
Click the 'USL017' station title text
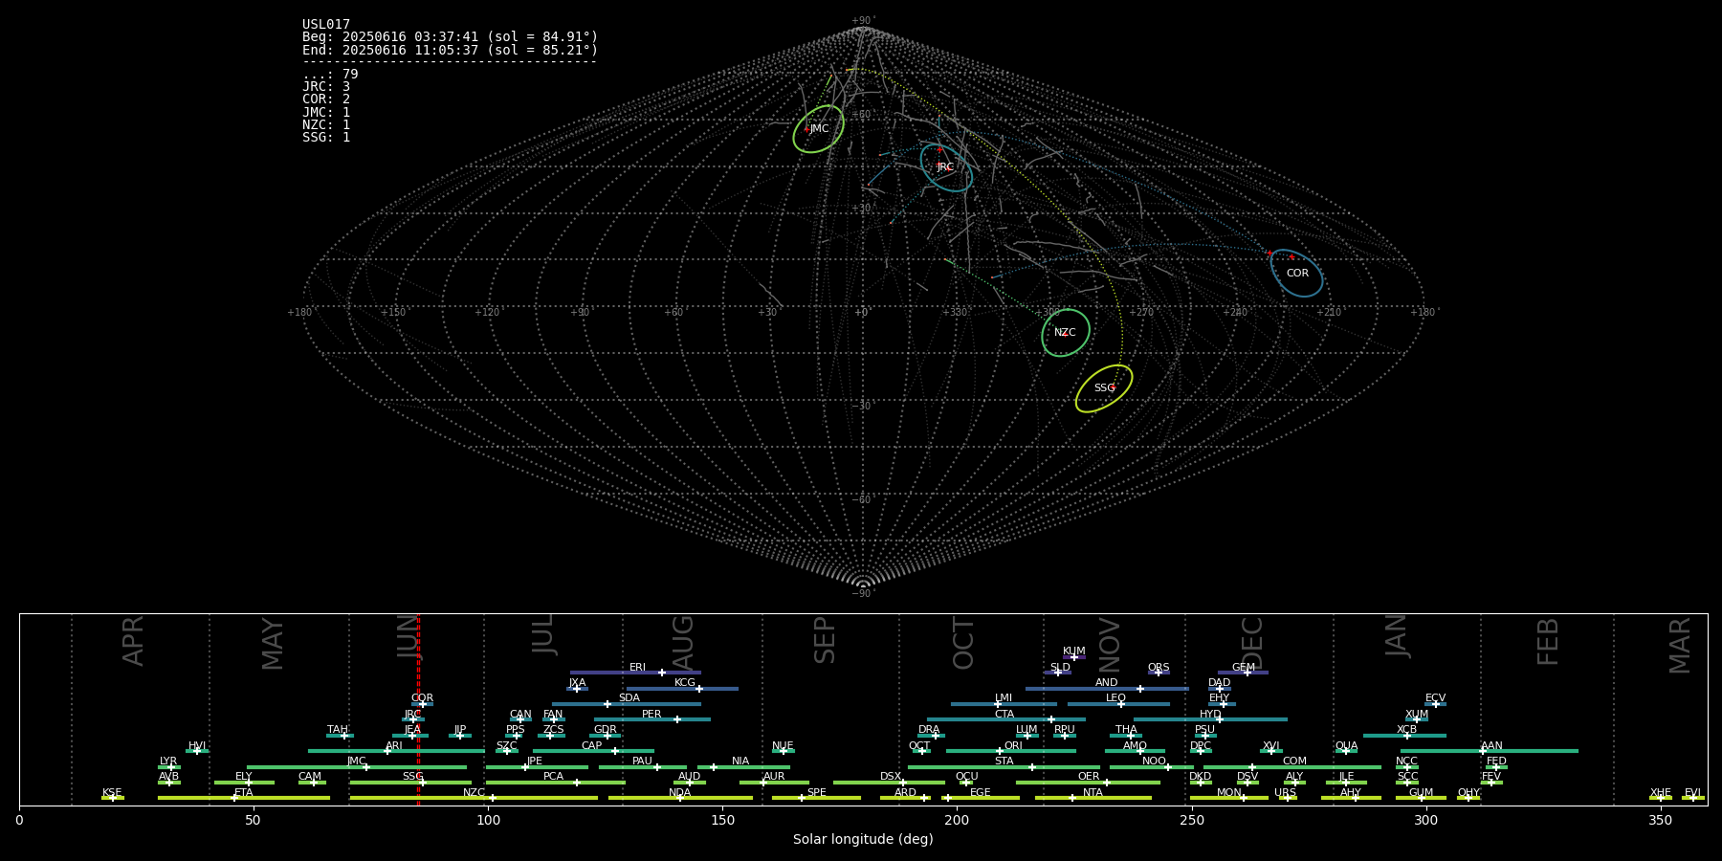point(326,25)
